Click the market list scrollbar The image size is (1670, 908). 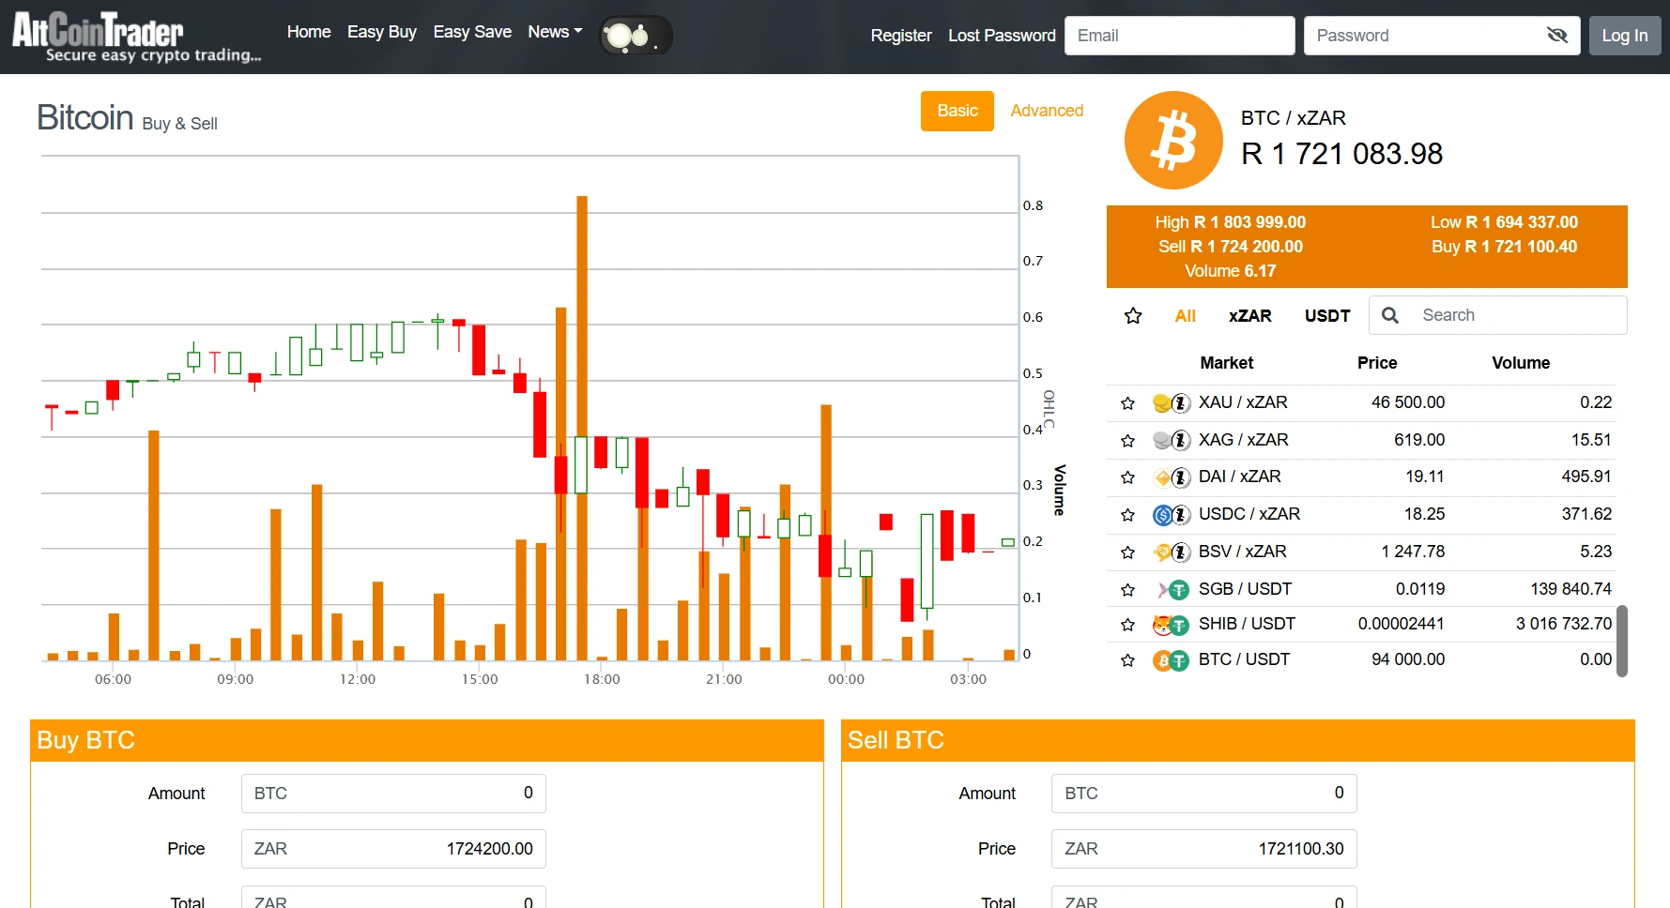pos(1621,641)
